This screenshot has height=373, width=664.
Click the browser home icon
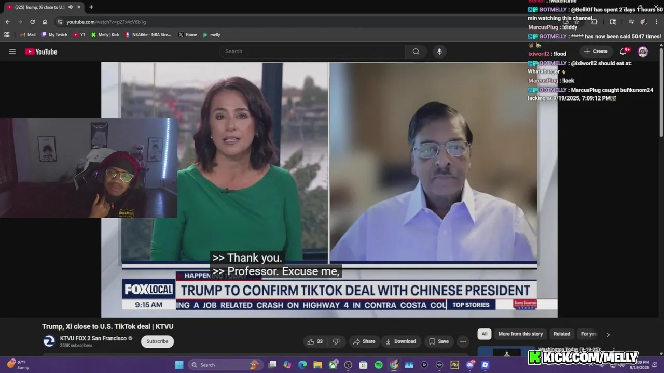[45, 22]
